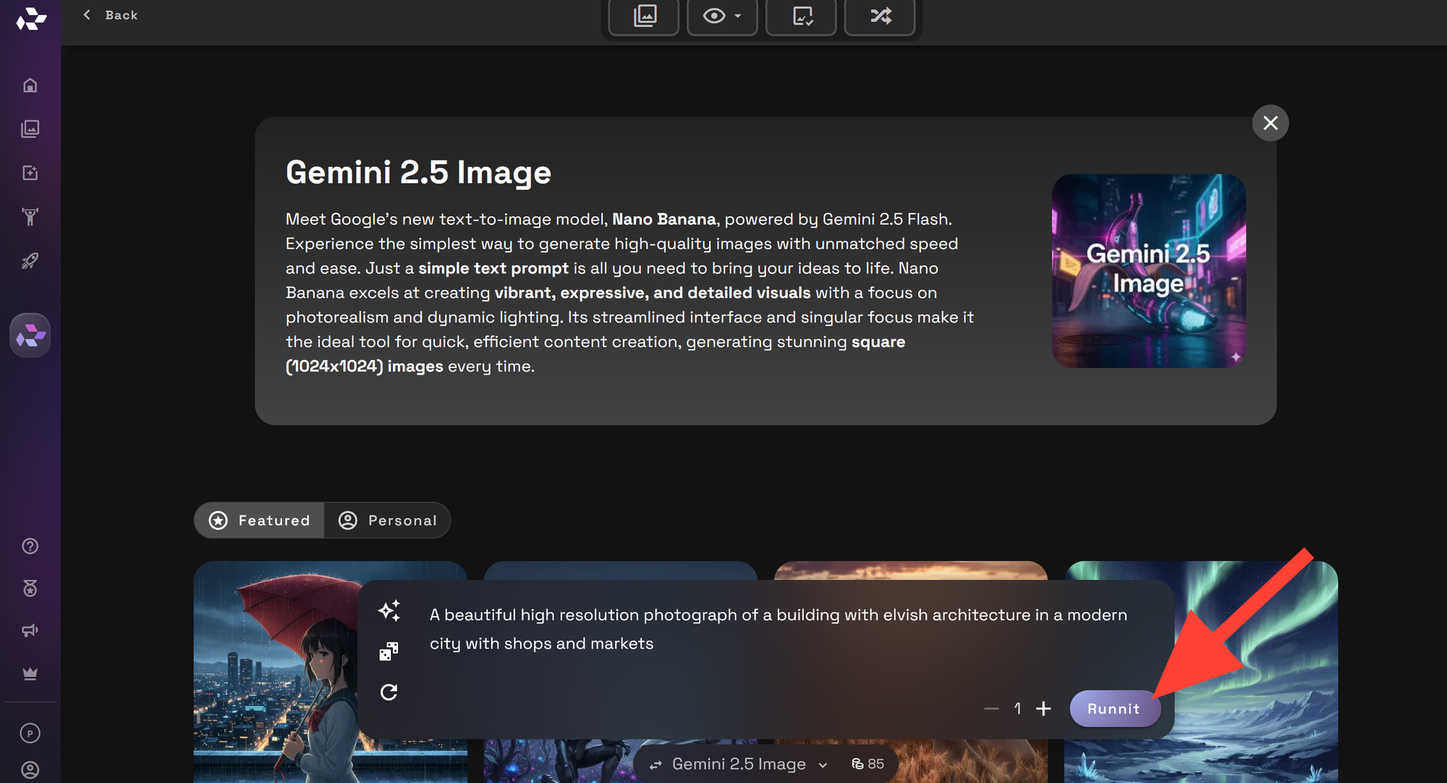Switch to the Personal tab

coord(388,520)
